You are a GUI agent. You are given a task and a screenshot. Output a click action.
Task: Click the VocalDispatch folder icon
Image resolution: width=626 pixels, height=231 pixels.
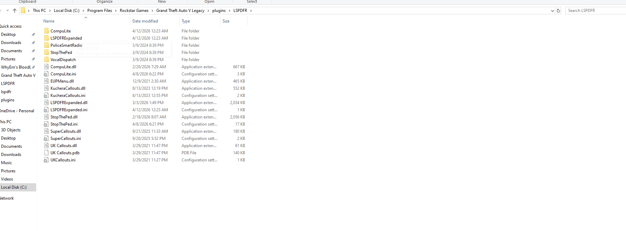click(46, 60)
